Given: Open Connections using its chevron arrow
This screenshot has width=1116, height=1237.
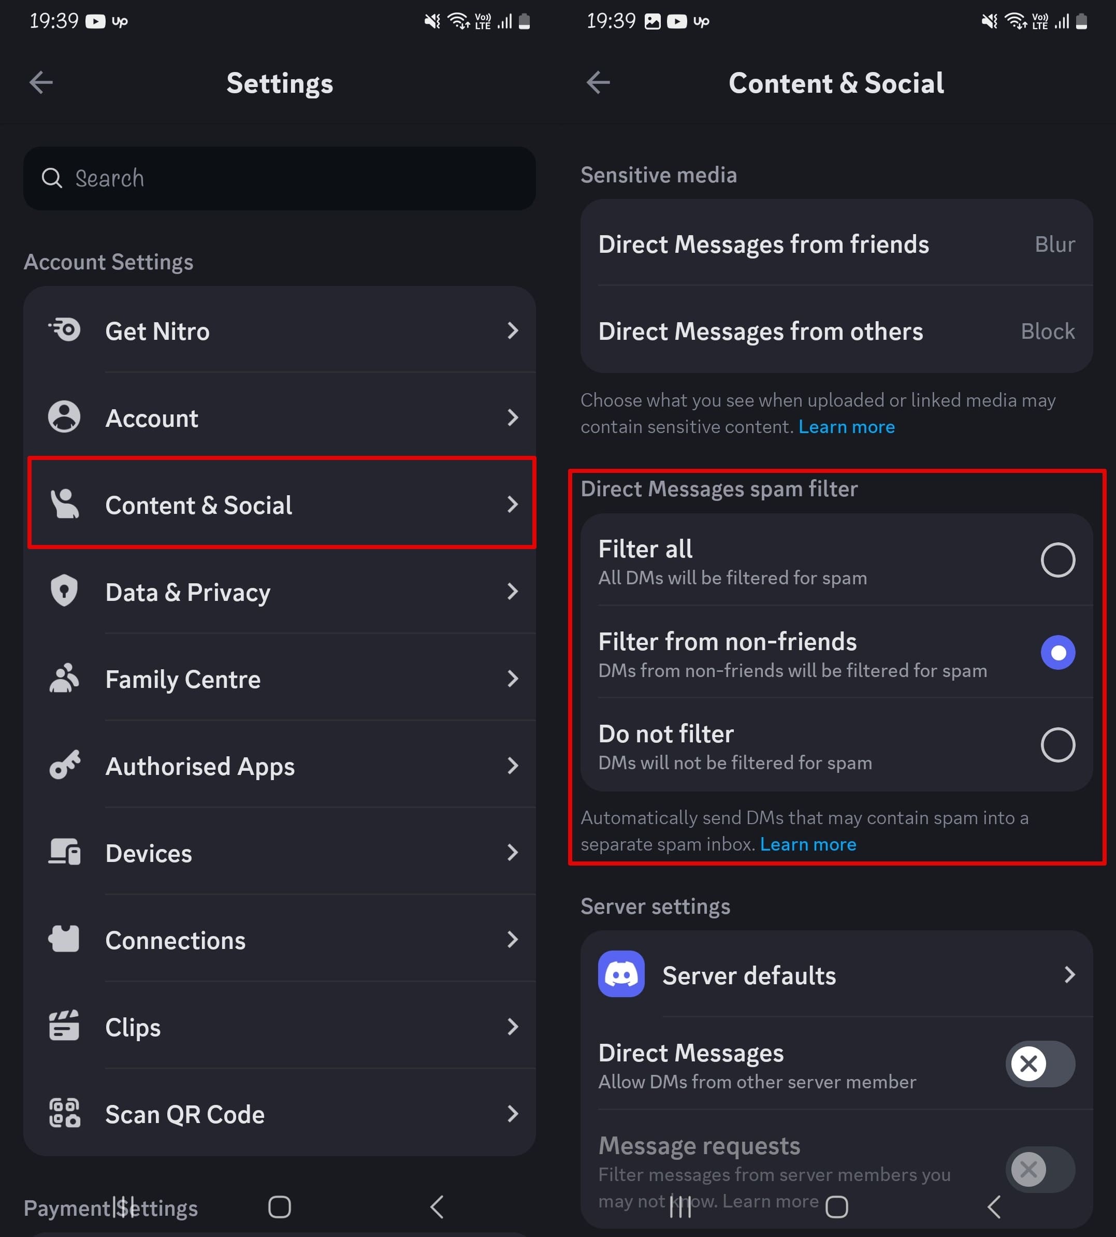Looking at the screenshot, I should 513,940.
